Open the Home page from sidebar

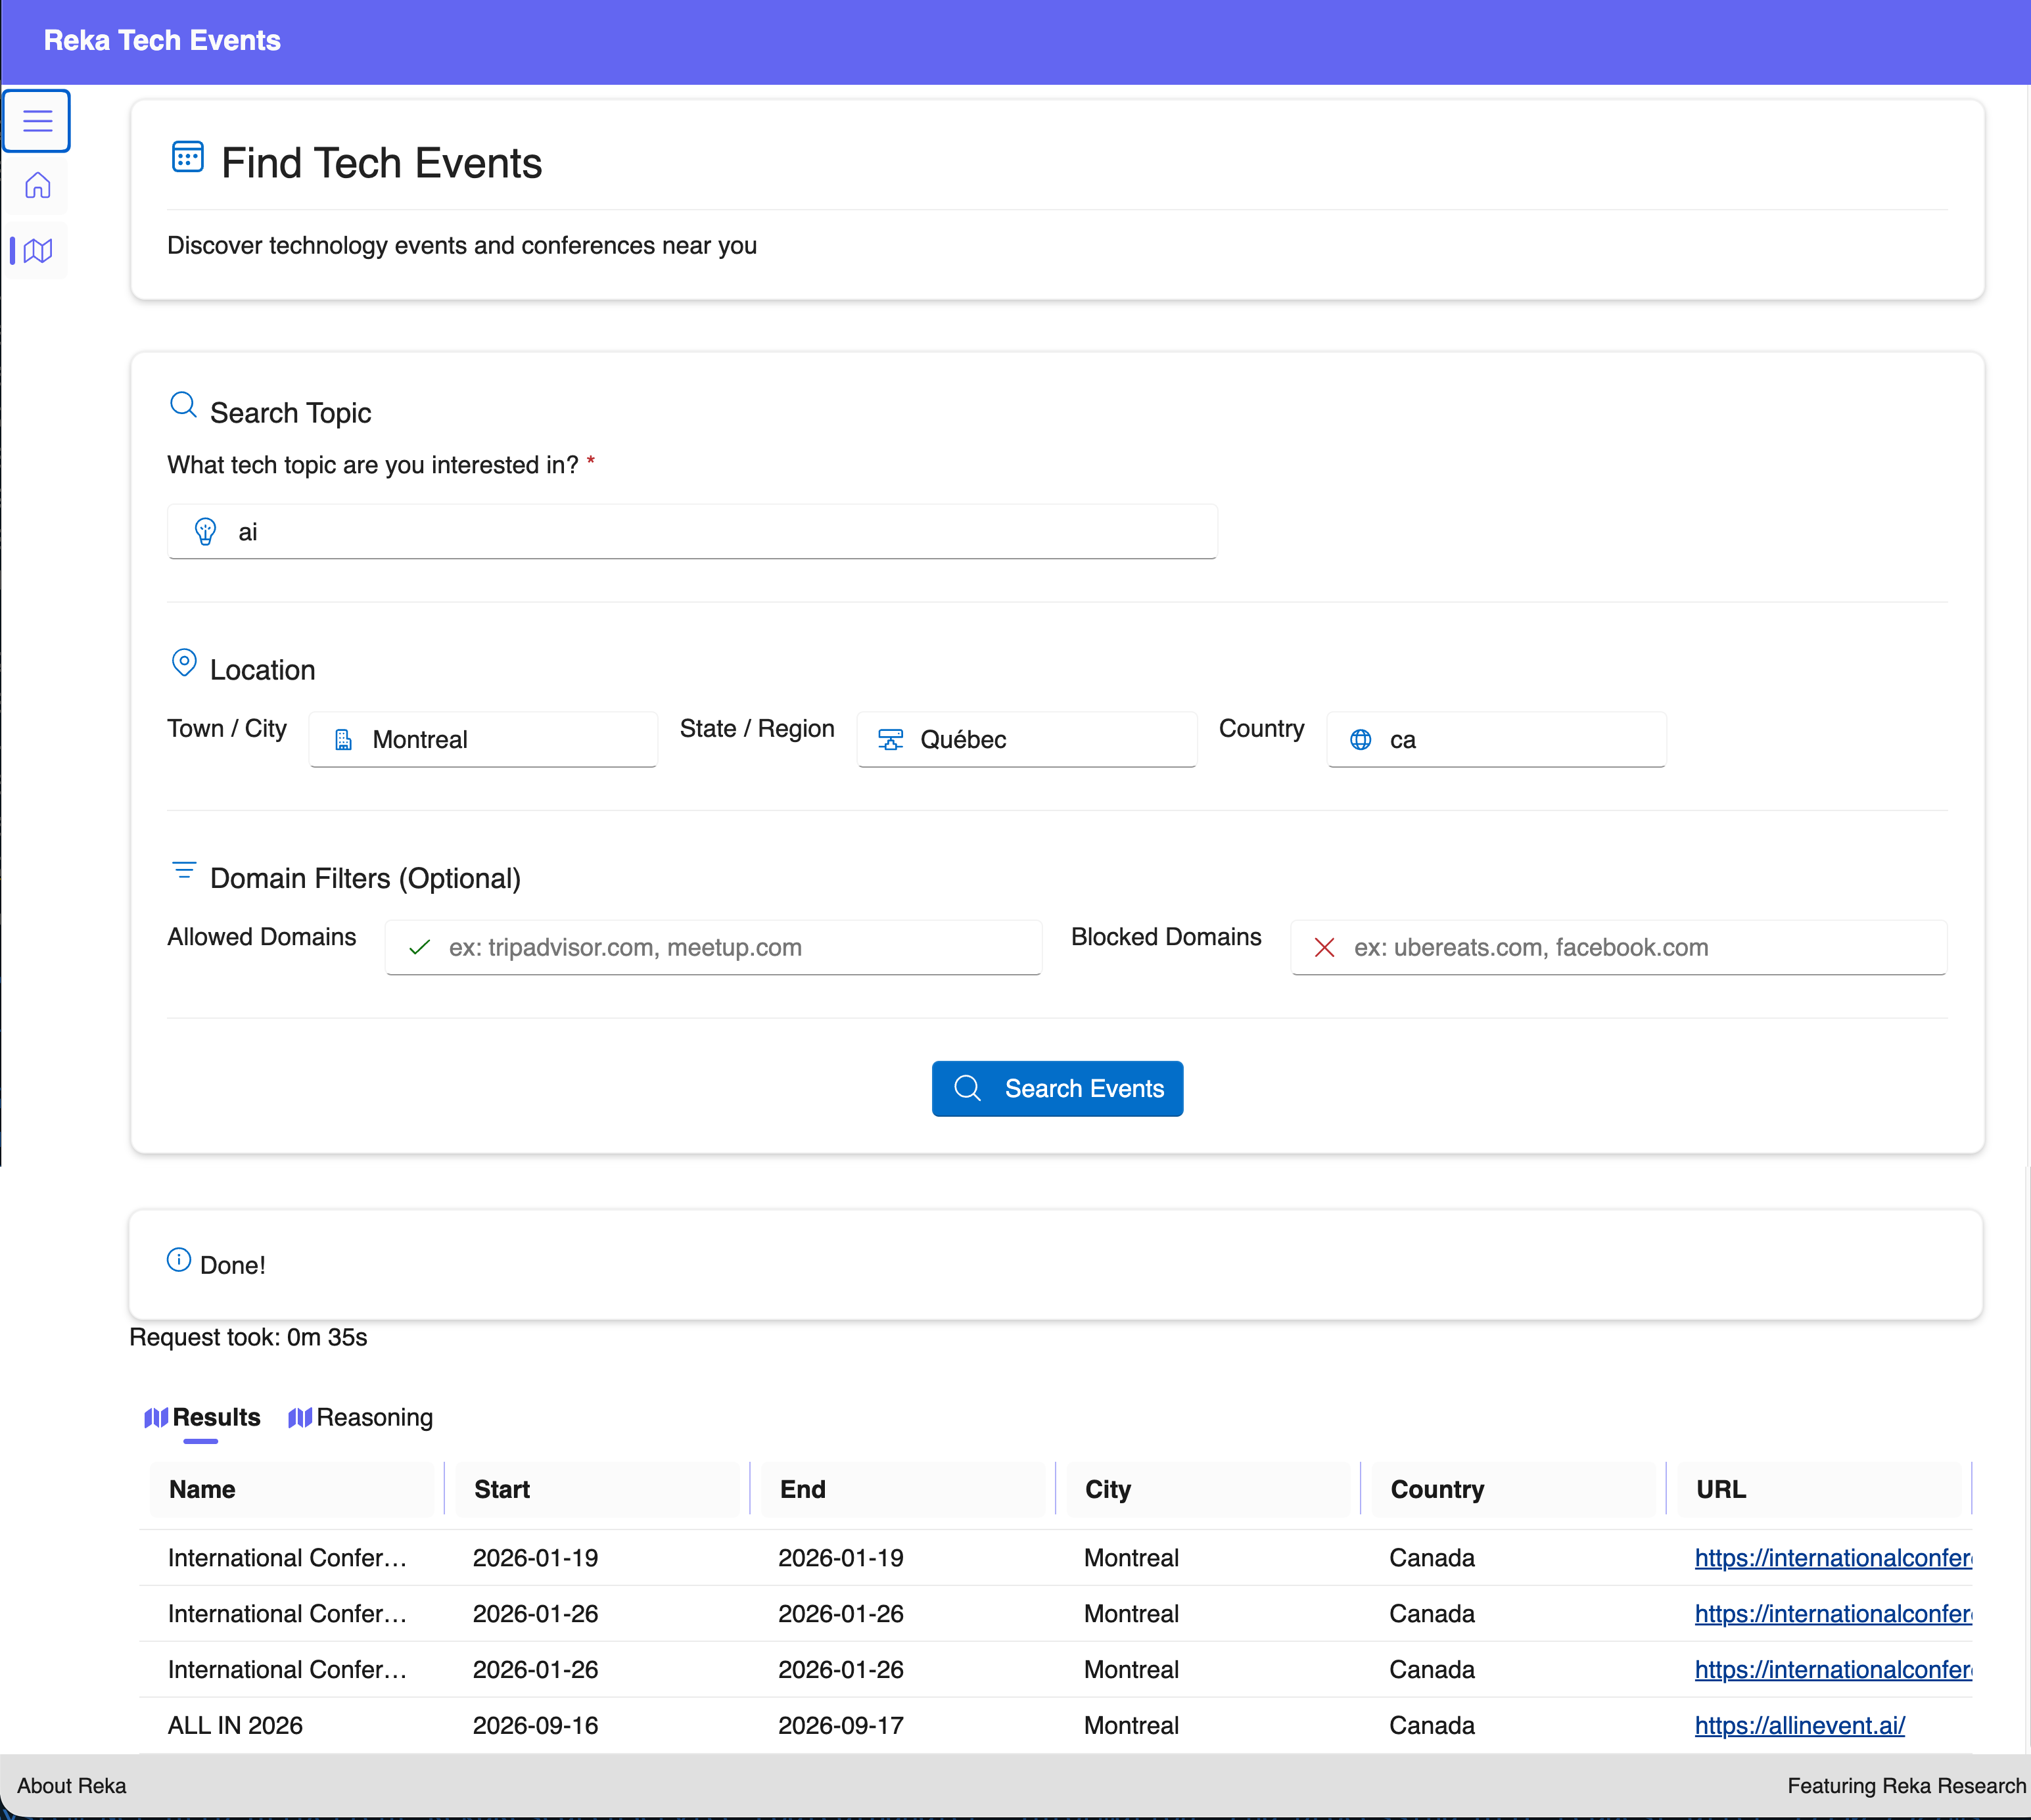click(37, 186)
